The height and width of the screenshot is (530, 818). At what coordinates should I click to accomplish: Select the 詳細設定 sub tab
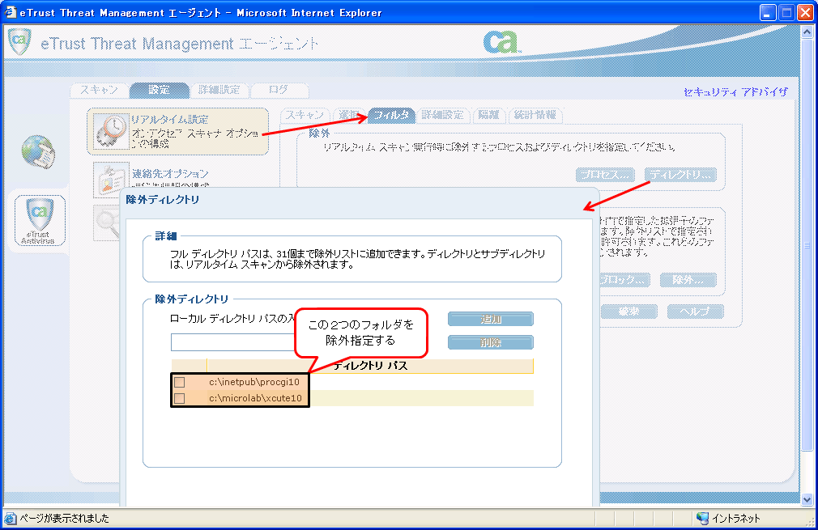tap(443, 115)
